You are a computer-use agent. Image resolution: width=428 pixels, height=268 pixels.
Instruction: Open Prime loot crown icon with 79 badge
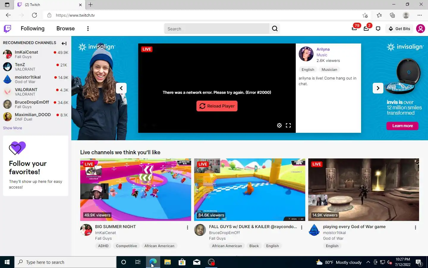click(x=354, y=29)
